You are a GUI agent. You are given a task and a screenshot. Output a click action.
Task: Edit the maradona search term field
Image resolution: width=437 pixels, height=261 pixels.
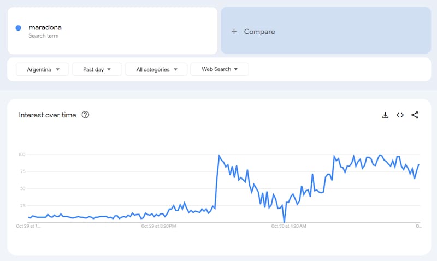tap(113, 31)
